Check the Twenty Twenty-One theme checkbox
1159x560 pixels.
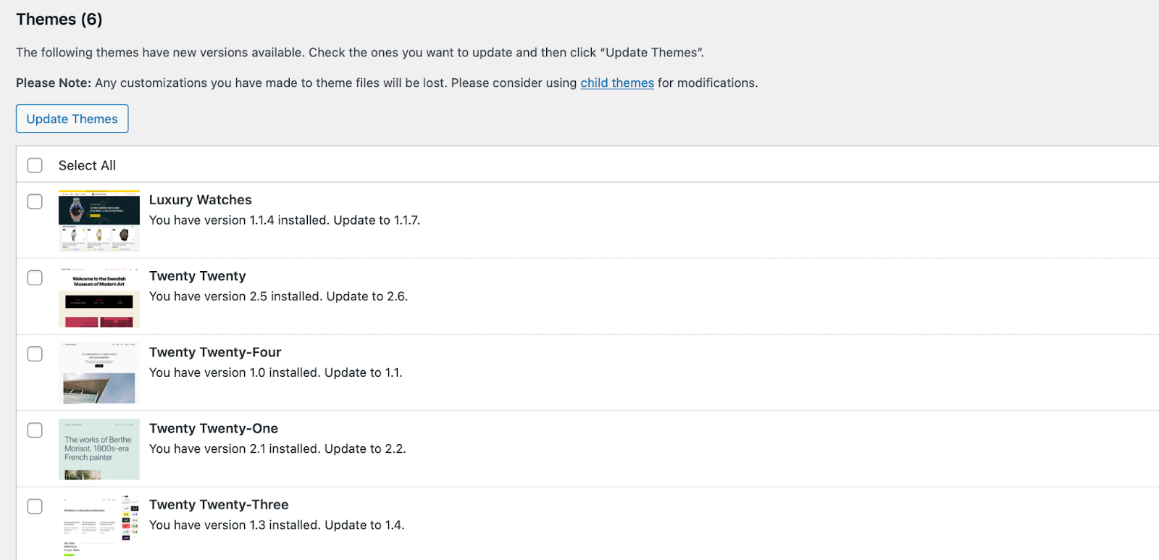34,430
